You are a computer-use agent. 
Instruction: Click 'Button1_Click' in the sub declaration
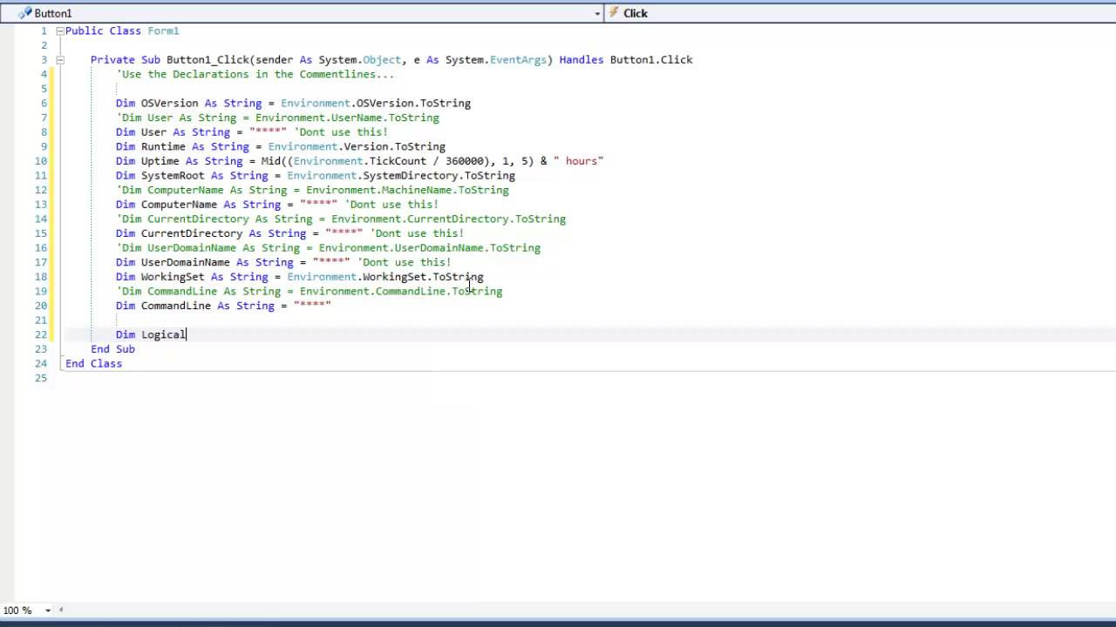tap(208, 60)
